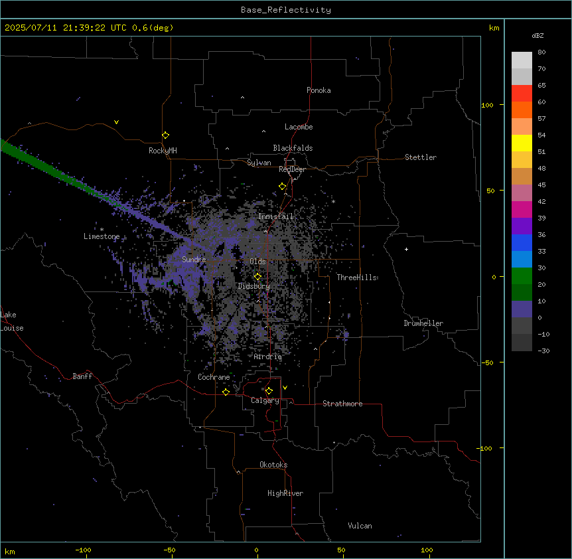Click the white asterisk east of Innisfail

click(x=333, y=201)
